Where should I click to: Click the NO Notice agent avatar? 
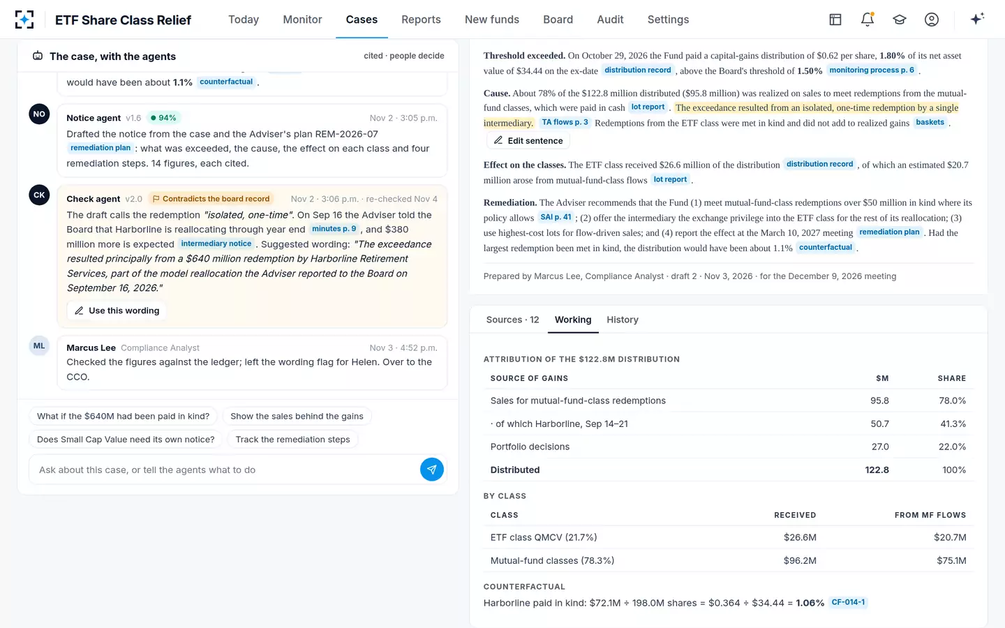[x=39, y=114]
